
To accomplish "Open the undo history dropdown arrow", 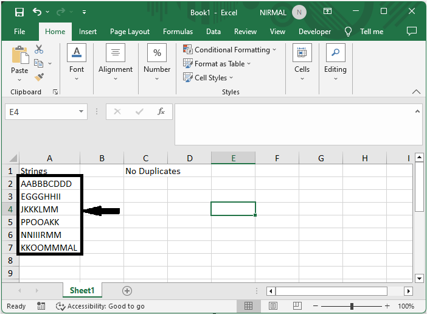I will tap(47, 12).
